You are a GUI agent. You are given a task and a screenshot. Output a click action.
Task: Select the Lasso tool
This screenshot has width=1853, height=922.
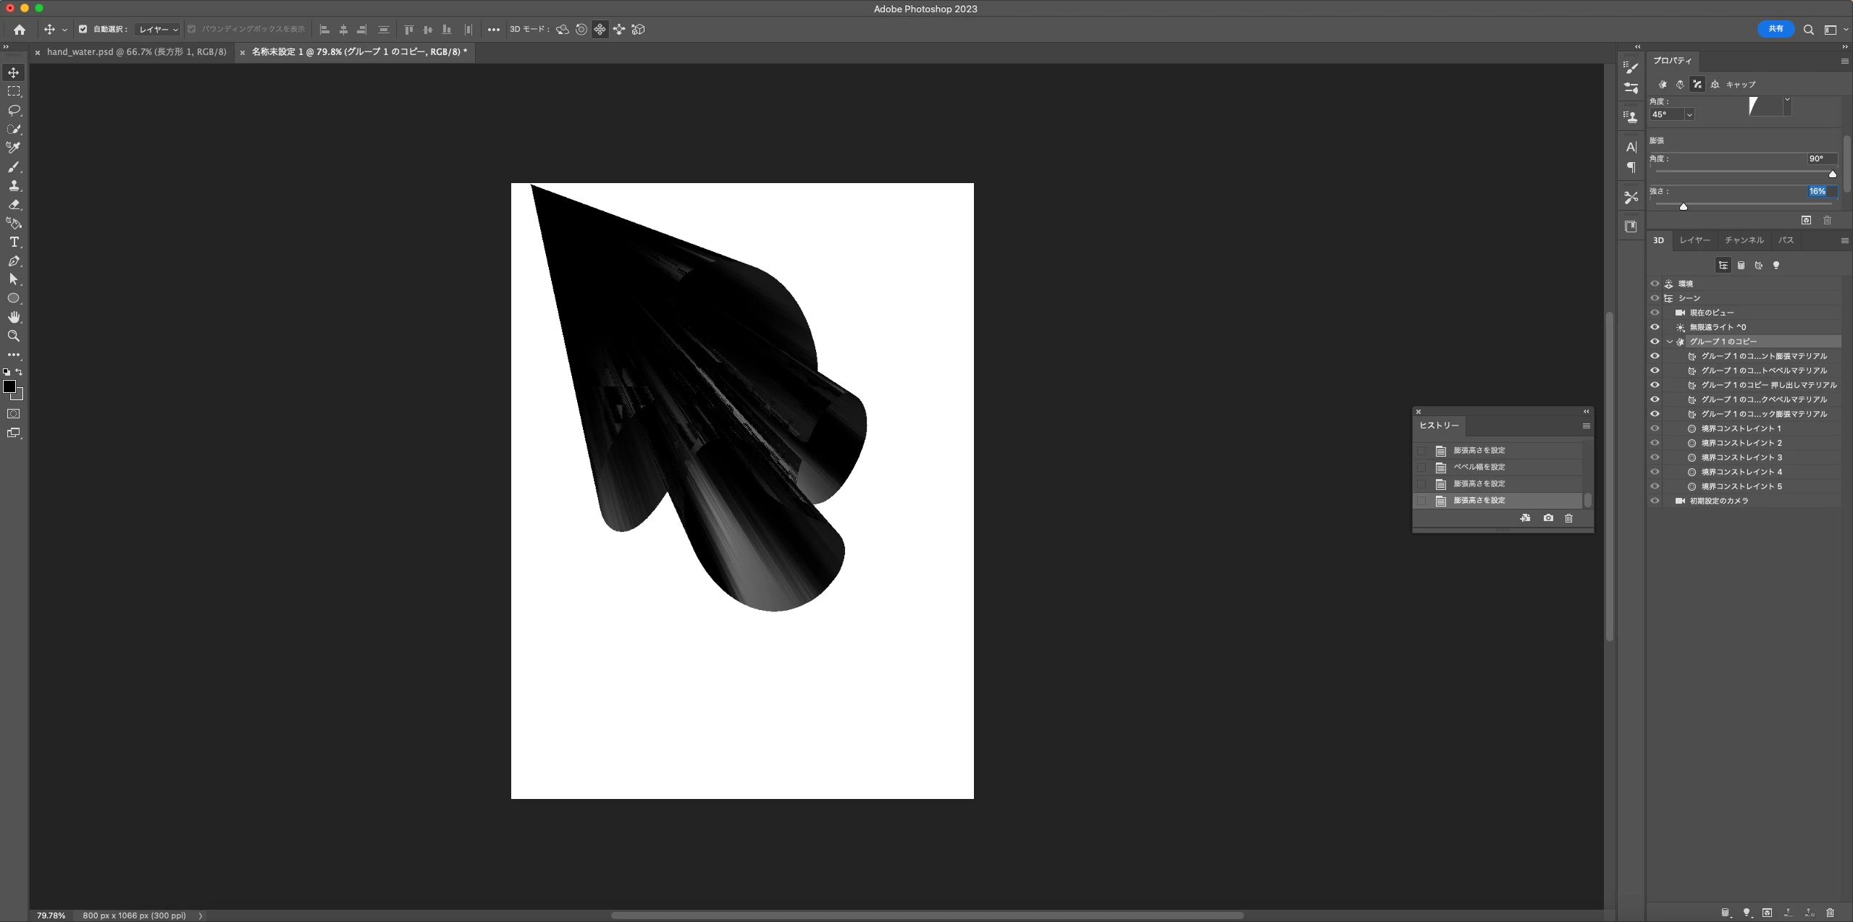(x=14, y=110)
